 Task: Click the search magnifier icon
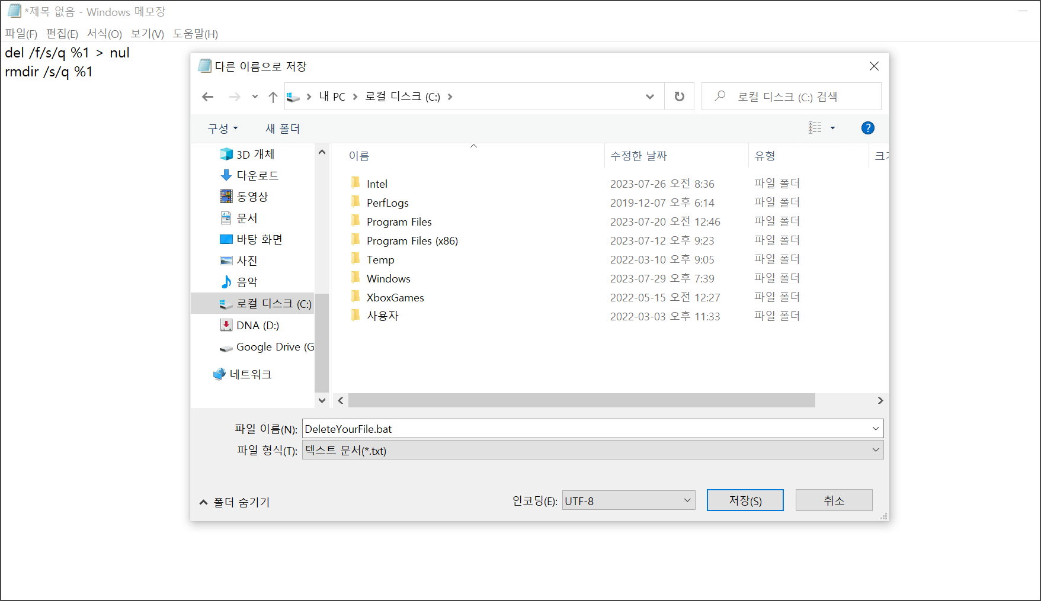720,96
